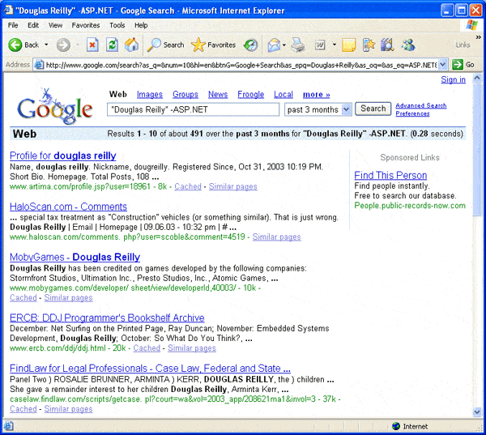
Task: Open the Favorites star toolbar button
Action: click(x=213, y=45)
